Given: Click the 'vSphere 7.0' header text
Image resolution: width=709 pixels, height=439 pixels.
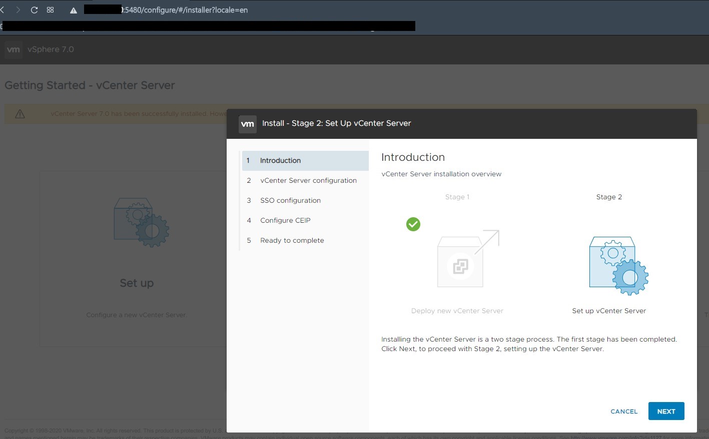Looking at the screenshot, I should point(51,49).
